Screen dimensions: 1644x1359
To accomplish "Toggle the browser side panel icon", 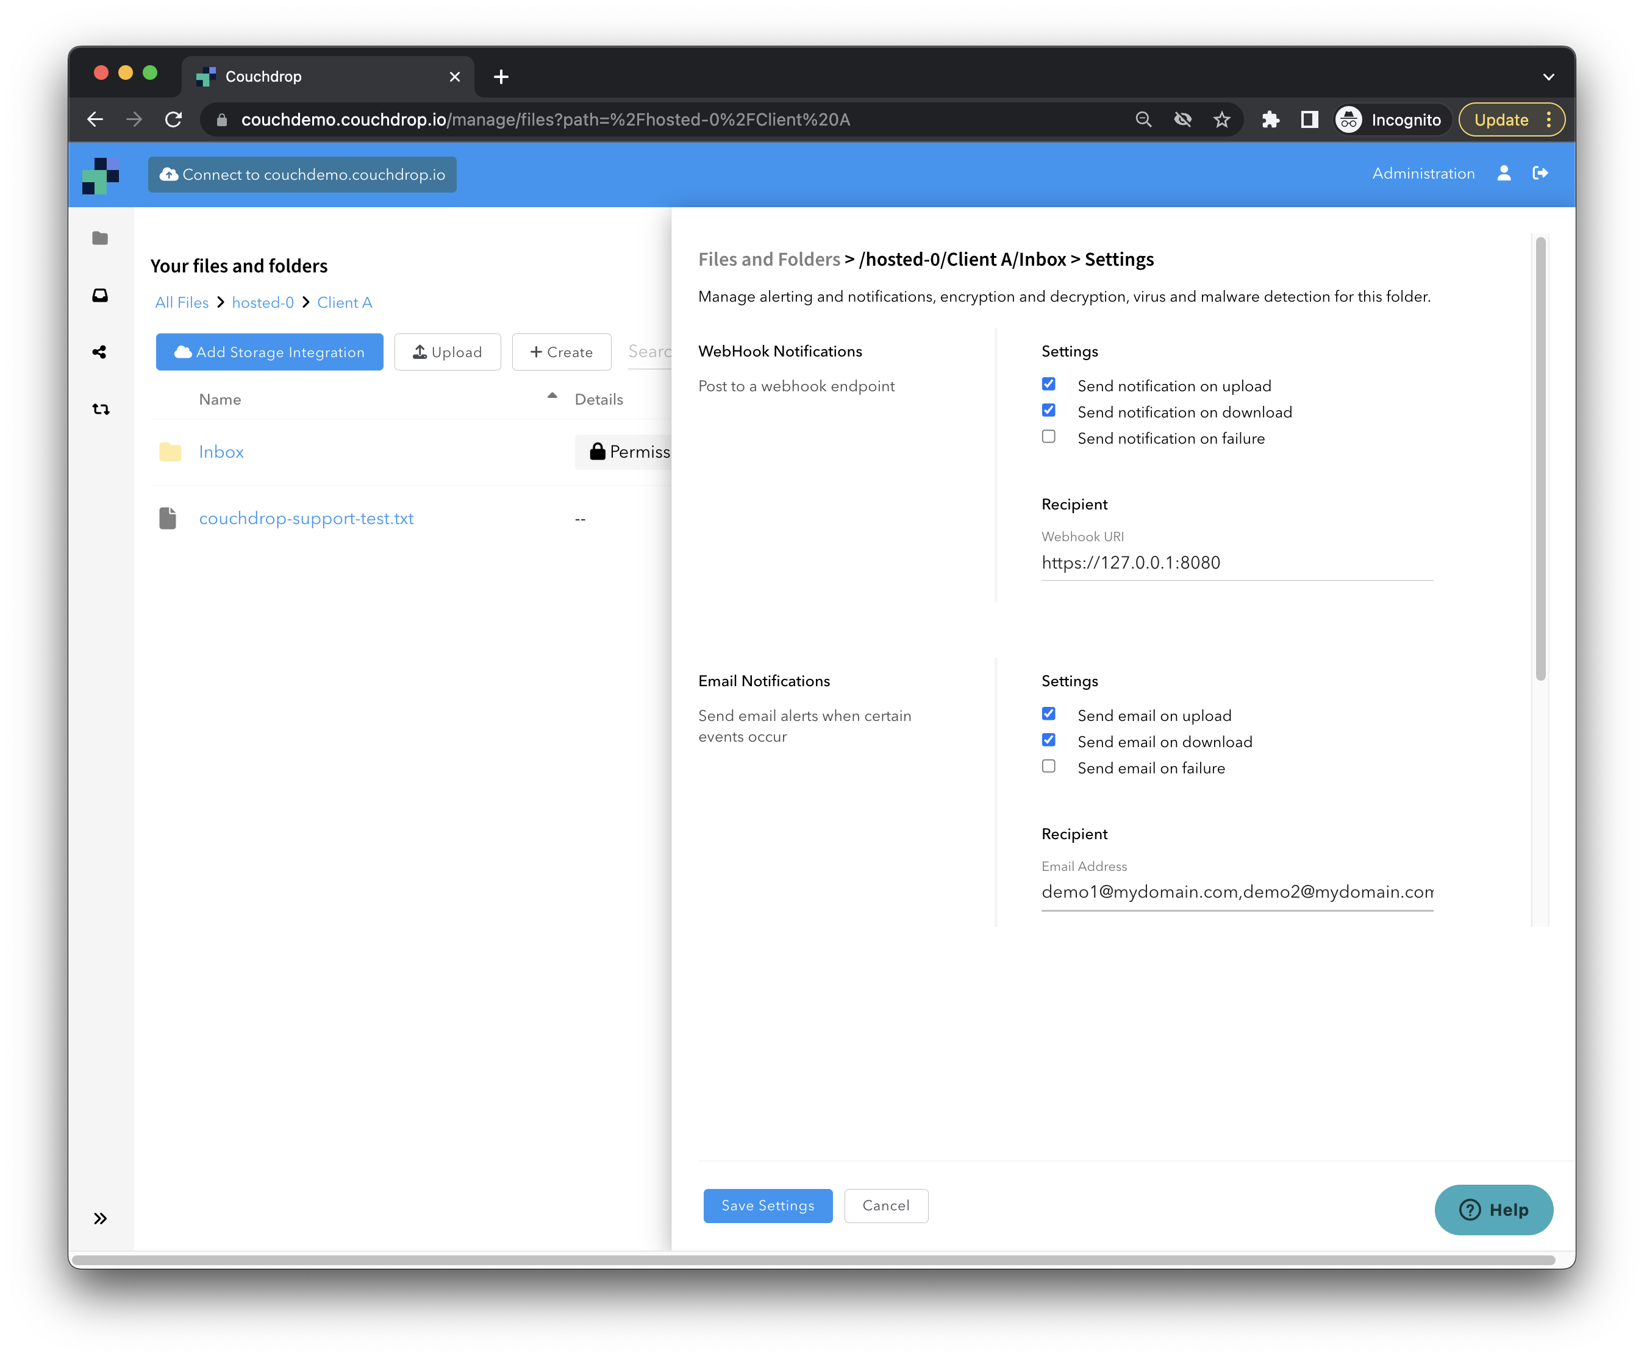I will click(x=1310, y=119).
